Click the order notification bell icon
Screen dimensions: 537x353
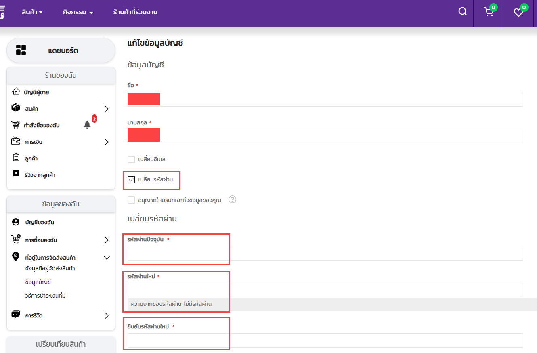click(87, 125)
